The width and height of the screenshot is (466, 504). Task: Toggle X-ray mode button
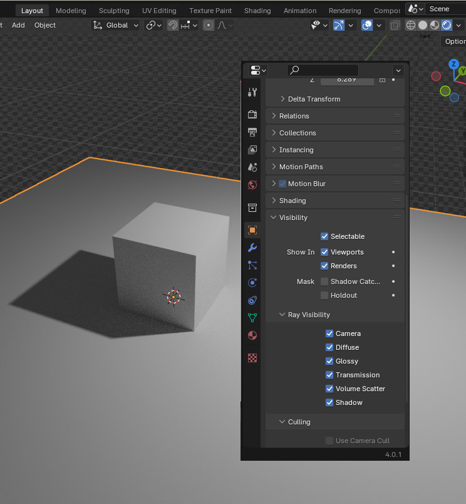click(395, 25)
